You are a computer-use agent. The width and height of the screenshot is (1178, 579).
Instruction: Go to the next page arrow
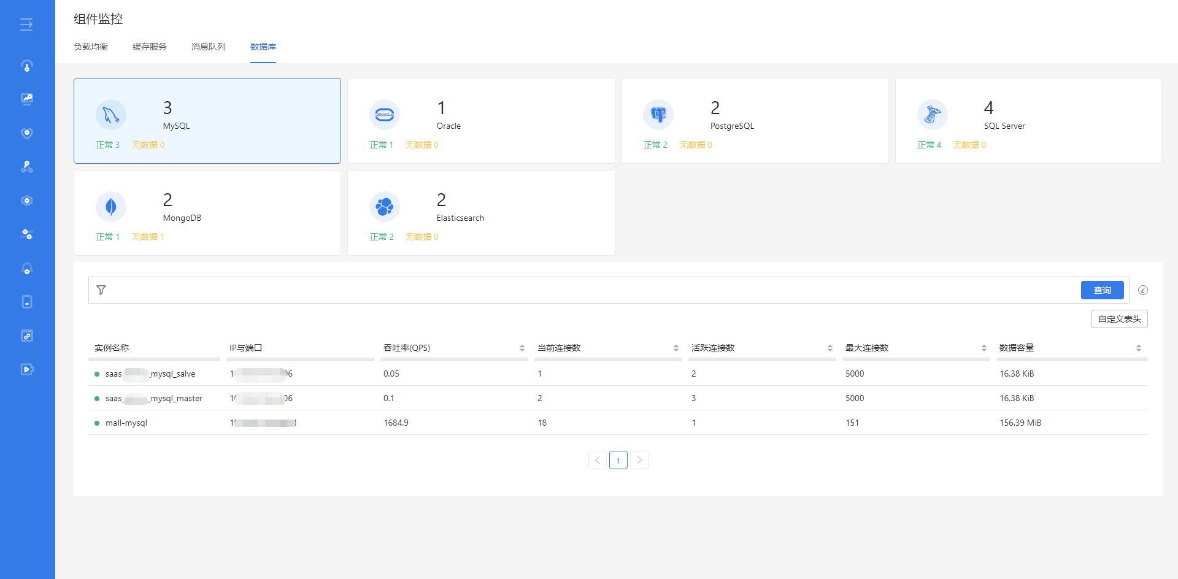[639, 460]
